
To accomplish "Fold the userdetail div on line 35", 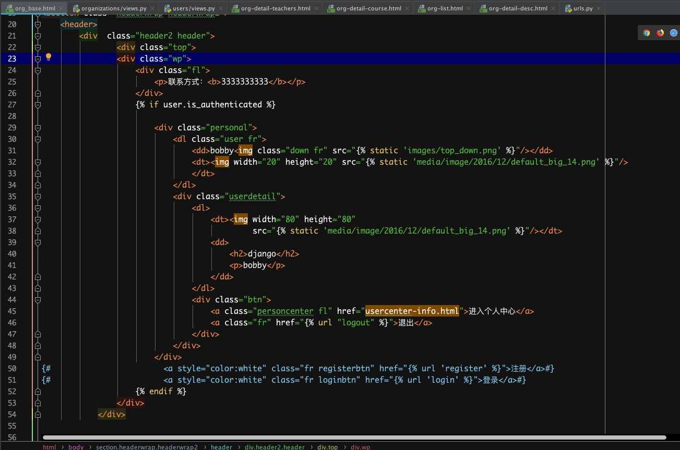I will tap(38, 197).
